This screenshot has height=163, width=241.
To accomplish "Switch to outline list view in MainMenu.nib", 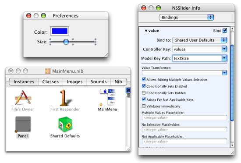I will coord(128,95).
